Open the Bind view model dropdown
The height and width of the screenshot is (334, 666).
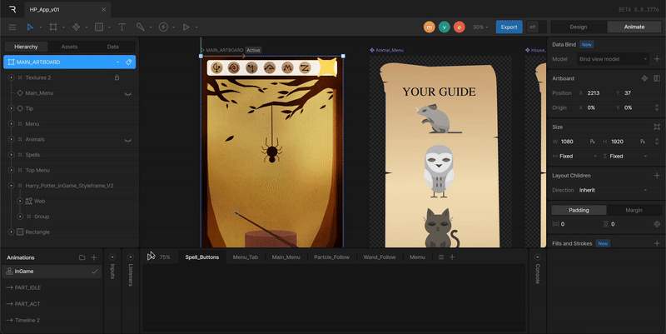613,59
